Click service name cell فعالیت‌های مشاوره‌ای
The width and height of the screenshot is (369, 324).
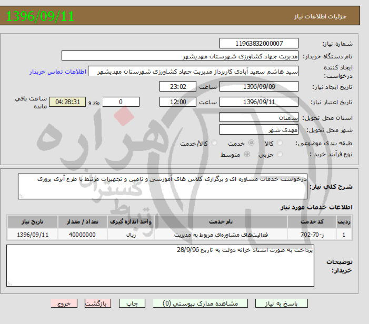click(221, 235)
